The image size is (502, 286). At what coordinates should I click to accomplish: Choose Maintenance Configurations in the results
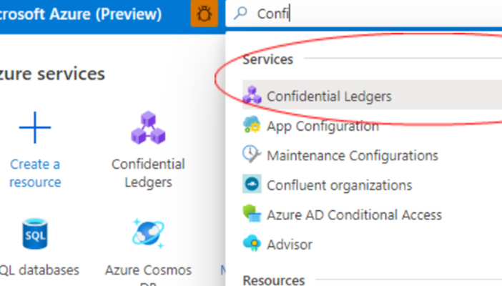pos(372,154)
